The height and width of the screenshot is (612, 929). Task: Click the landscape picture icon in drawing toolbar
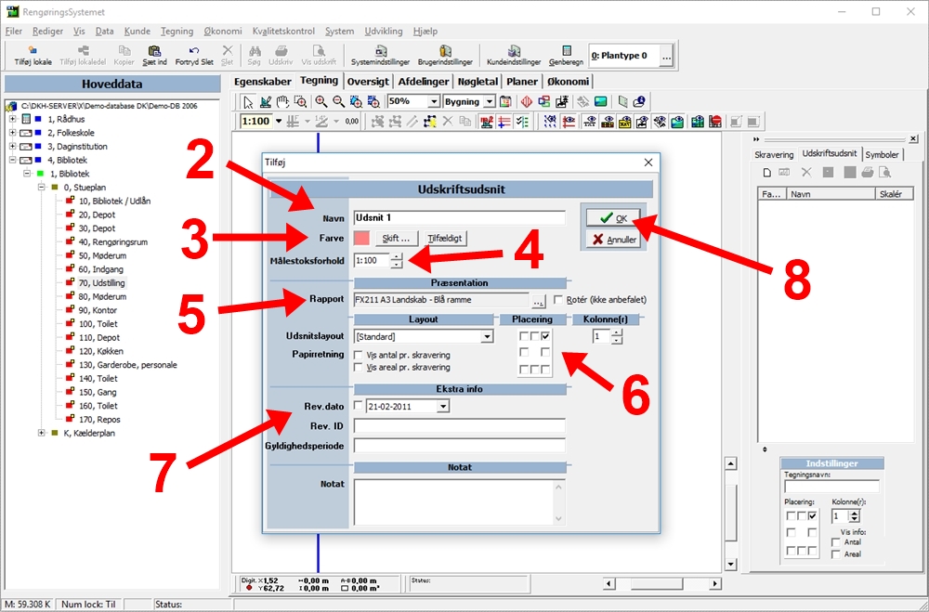click(x=601, y=102)
